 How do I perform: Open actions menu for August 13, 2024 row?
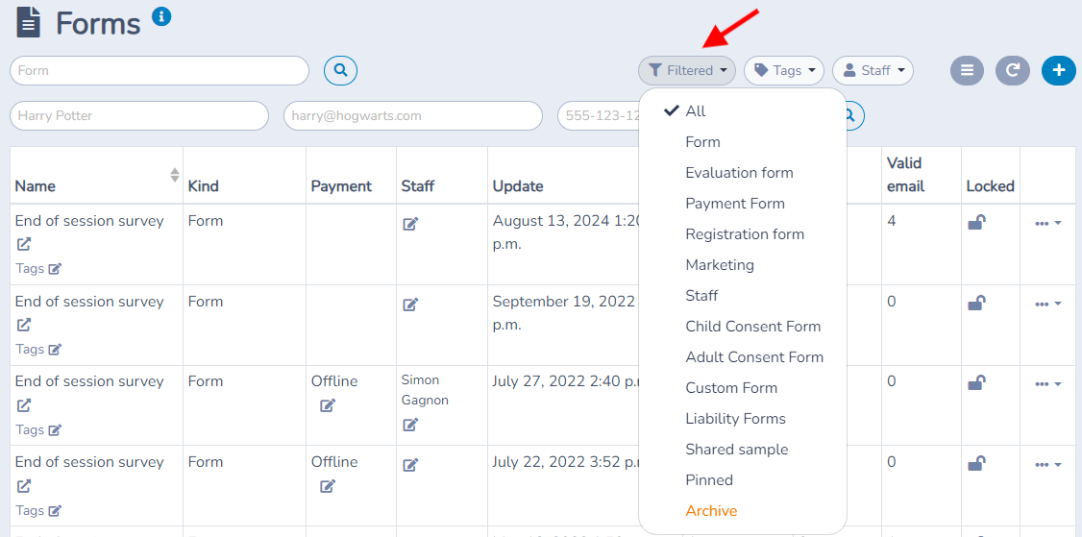coord(1048,224)
